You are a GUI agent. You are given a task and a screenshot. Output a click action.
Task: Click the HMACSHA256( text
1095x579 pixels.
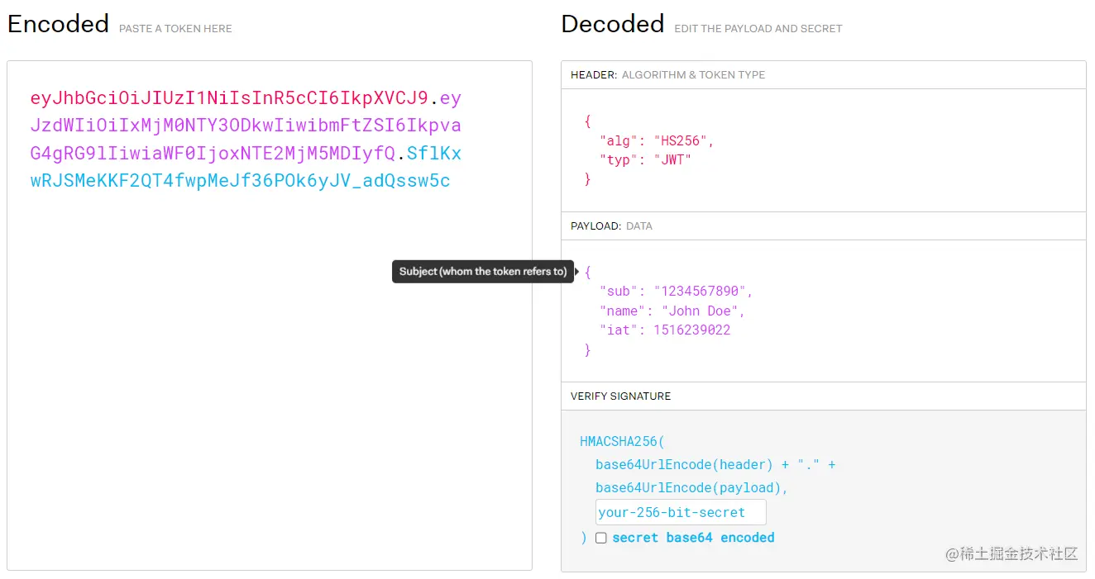(622, 442)
